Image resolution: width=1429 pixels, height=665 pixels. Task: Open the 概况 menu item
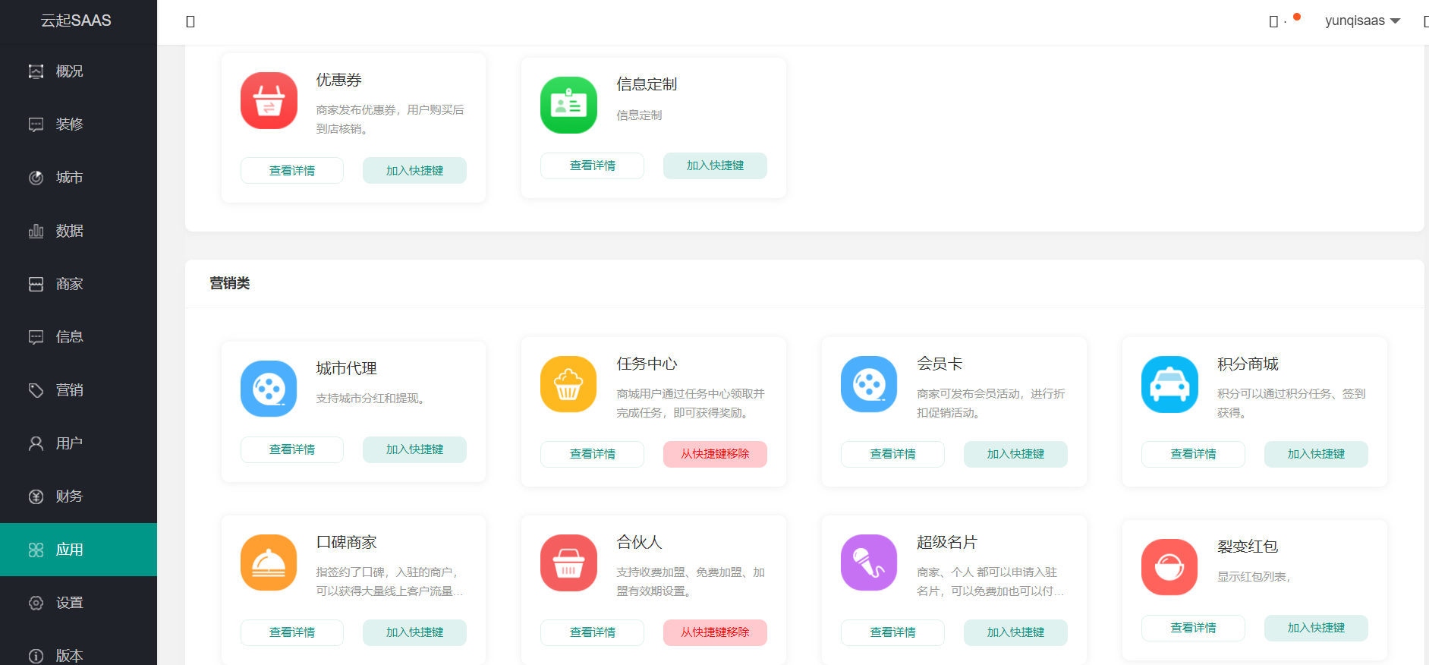click(78, 71)
